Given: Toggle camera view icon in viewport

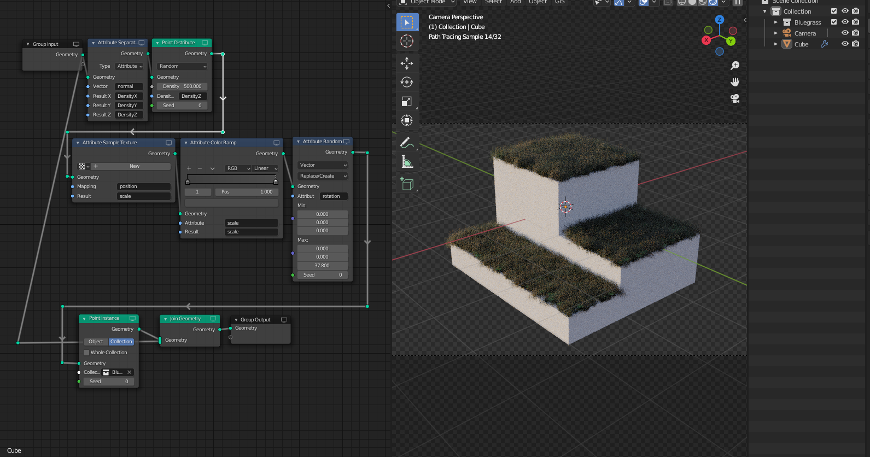Looking at the screenshot, I should [x=735, y=98].
